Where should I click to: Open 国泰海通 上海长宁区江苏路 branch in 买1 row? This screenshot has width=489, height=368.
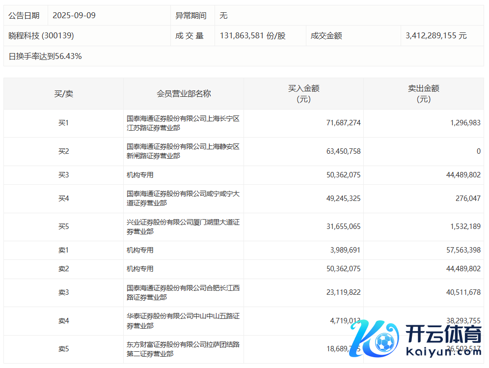(183, 123)
